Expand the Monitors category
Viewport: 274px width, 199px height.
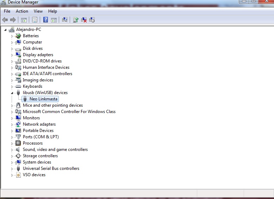point(12,118)
